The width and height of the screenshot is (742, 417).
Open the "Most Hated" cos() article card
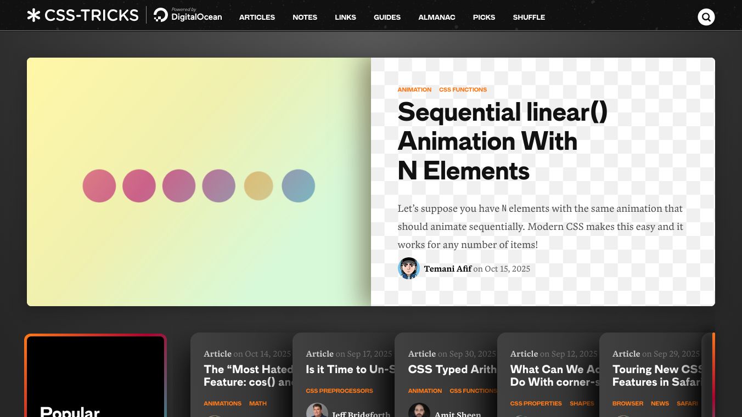(248, 376)
